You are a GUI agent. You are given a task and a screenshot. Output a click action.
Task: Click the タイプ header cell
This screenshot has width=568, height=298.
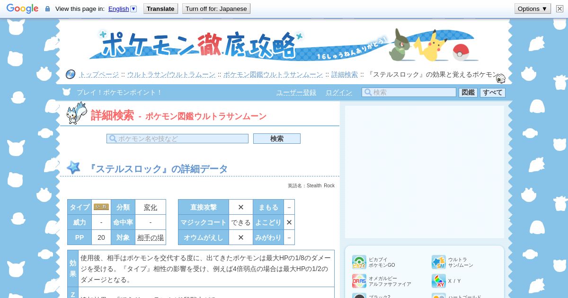pos(80,207)
